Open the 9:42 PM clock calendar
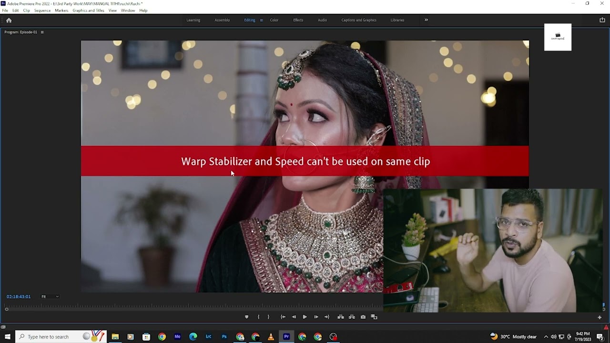The width and height of the screenshot is (610, 343). [x=583, y=337]
